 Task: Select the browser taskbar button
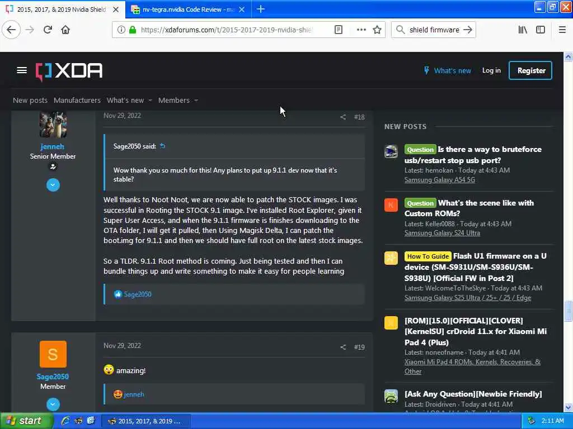click(145, 421)
